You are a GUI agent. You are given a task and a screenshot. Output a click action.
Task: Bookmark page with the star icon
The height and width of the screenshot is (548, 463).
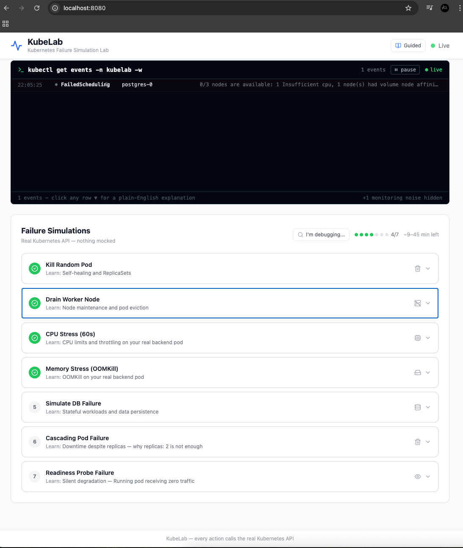[408, 8]
